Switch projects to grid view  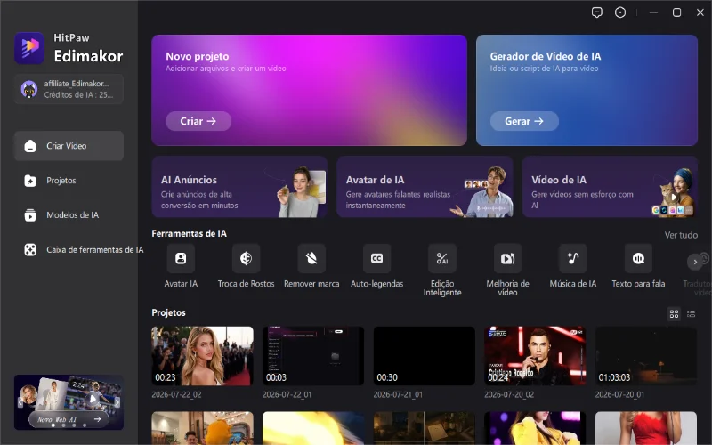(674, 314)
